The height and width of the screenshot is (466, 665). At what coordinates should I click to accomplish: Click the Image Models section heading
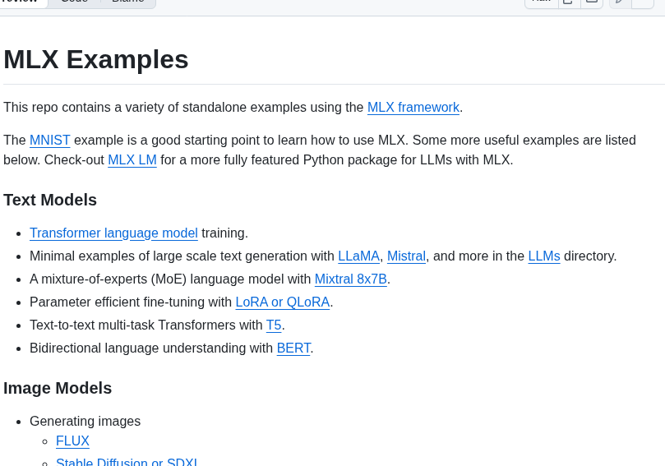(x=58, y=389)
